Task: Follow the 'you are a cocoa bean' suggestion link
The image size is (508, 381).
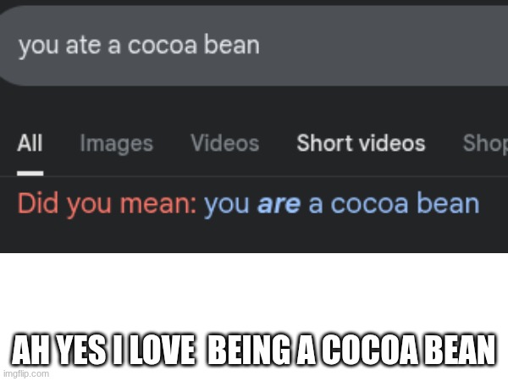Action: (x=341, y=204)
